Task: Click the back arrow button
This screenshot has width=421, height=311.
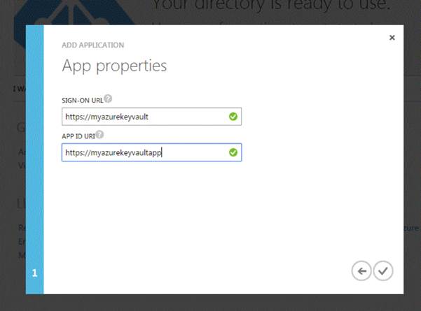Action: (x=361, y=271)
